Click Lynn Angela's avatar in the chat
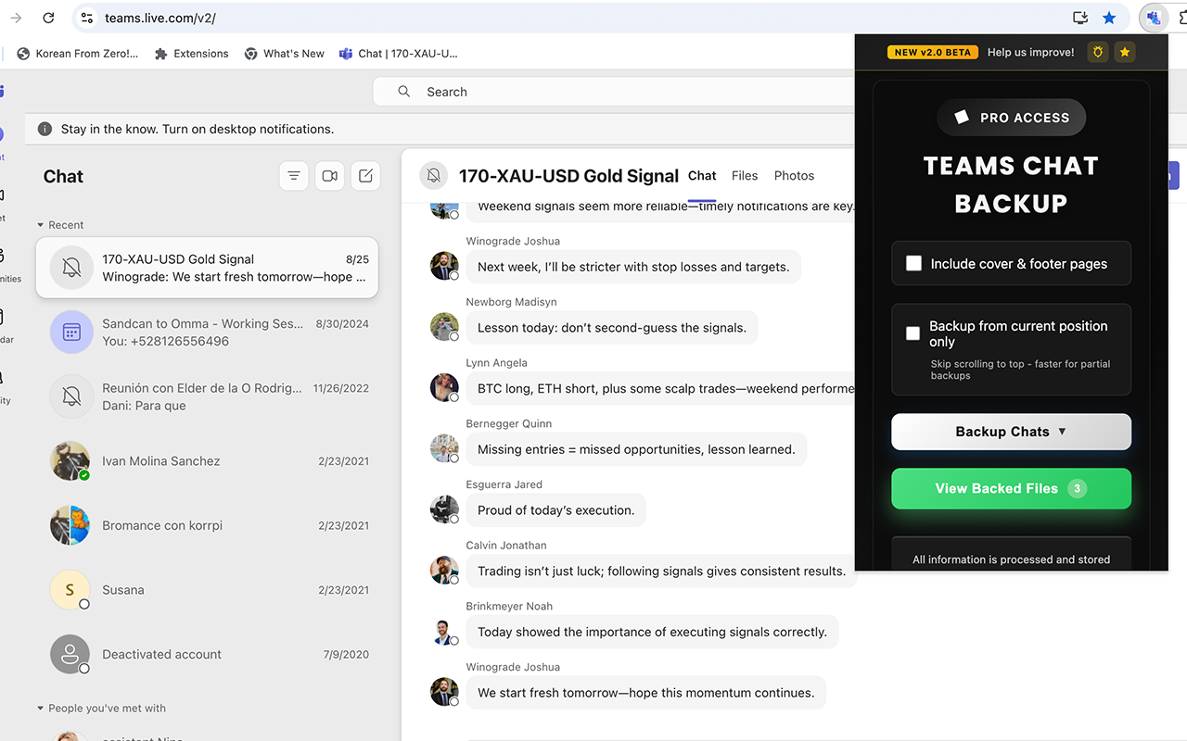Screen dimensions: 1187x741 coord(444,388)
